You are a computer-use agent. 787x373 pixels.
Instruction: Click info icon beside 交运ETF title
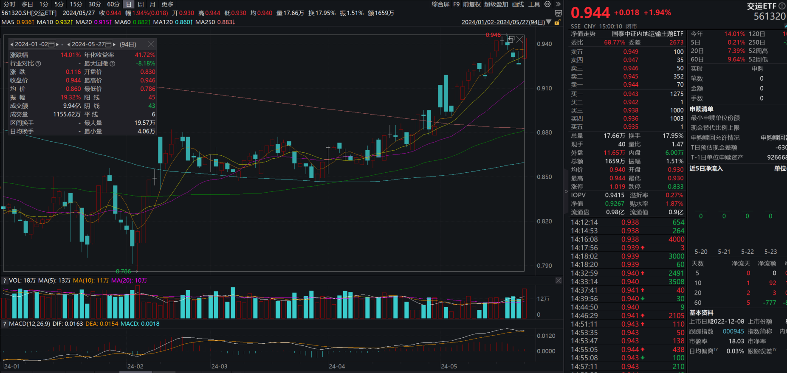point(782,6)
